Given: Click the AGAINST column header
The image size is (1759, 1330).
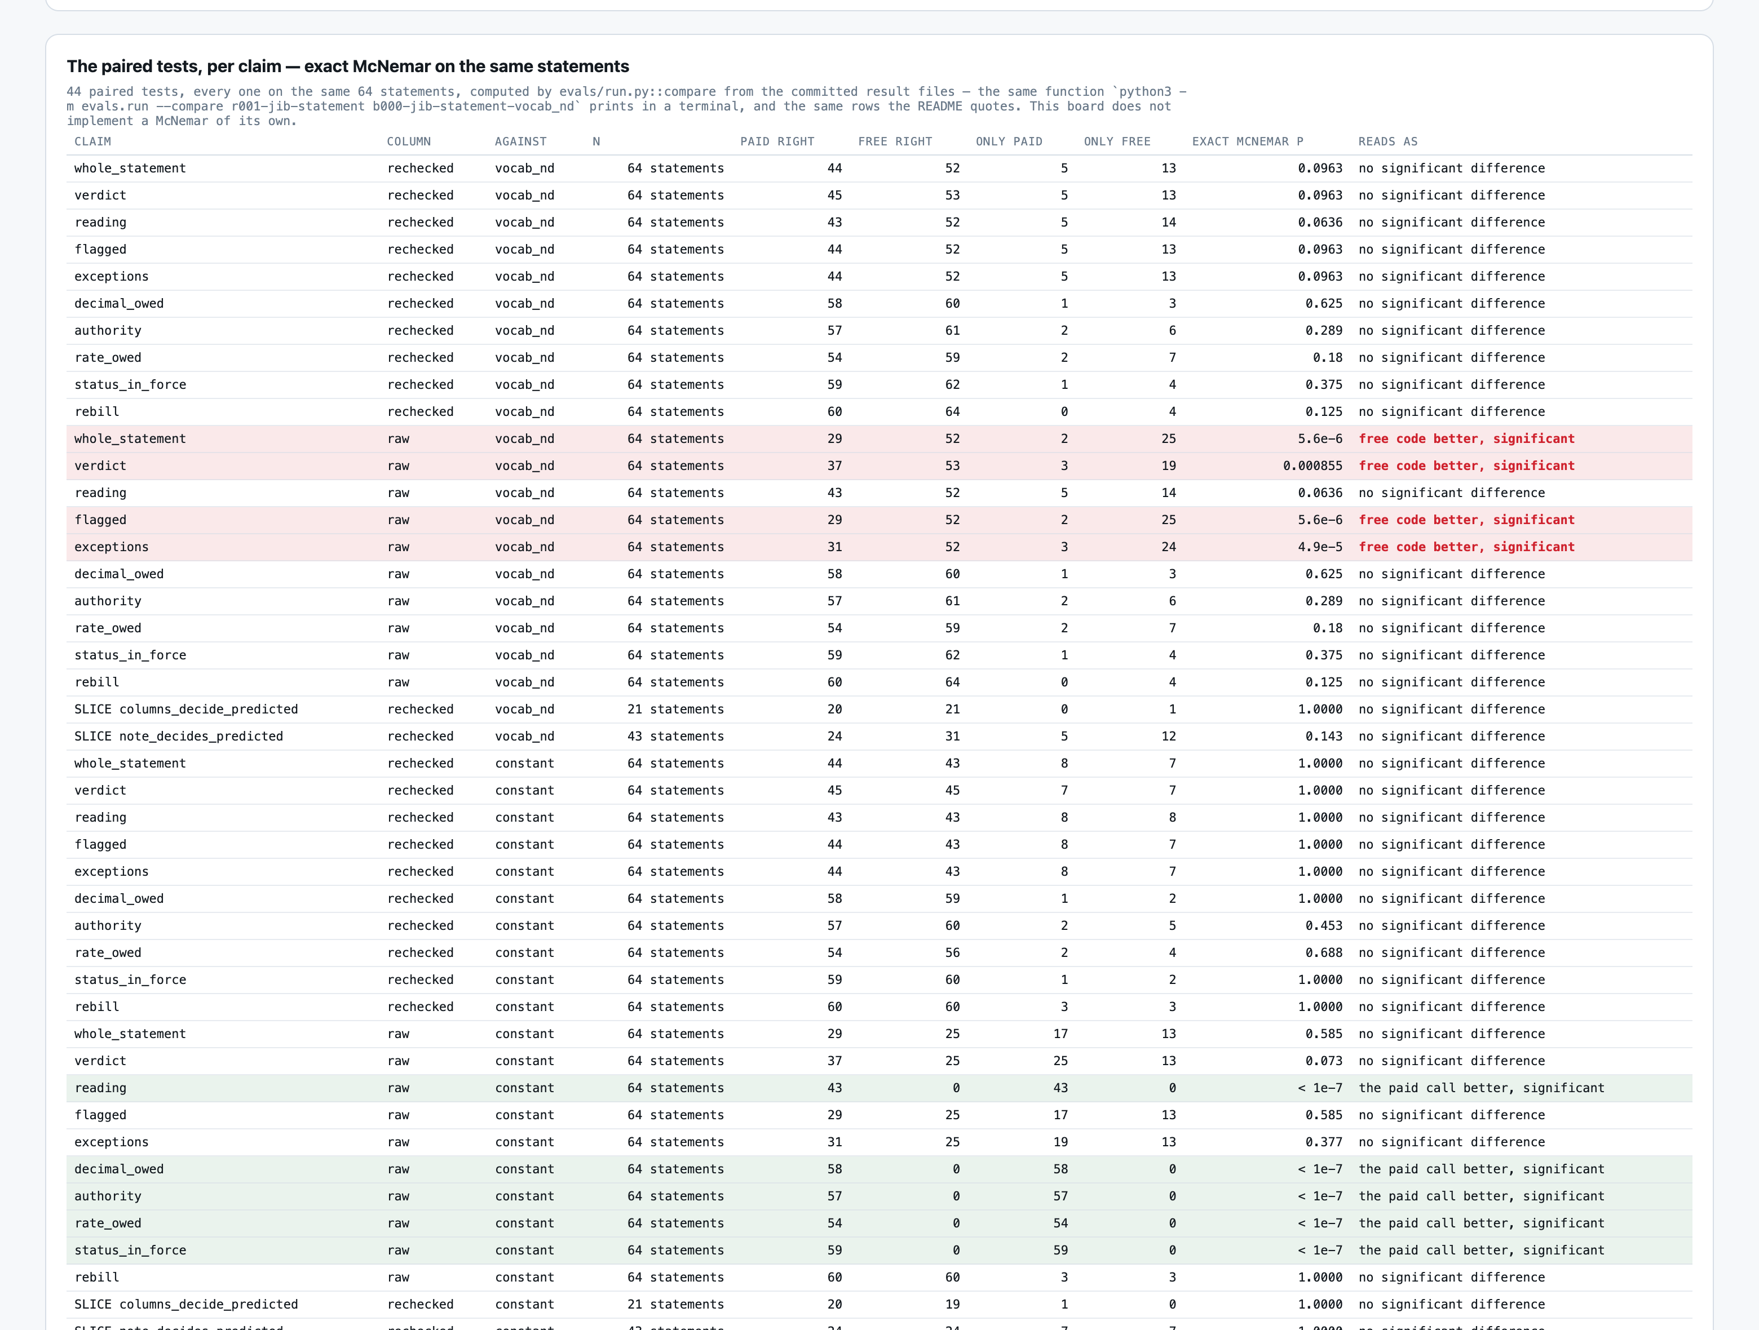Looking at the screenshot, I should (520, 141).
